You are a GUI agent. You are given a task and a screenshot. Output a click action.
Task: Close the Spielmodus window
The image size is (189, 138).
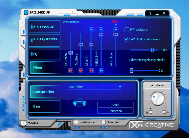(164, 13)
